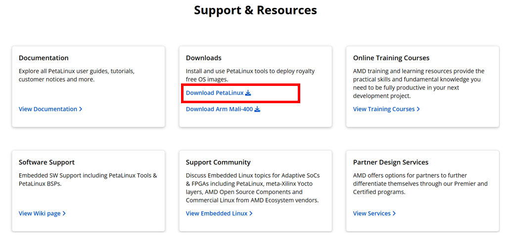Click the Partner Design Services card heading
This screenshot has width=507, height=237.
click(x=391, y=162)
